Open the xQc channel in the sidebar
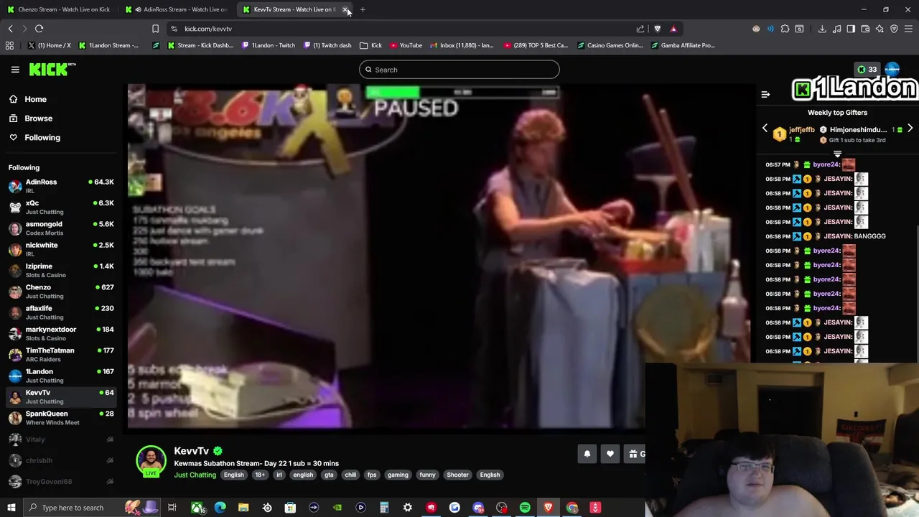The height and width of the screenshot is (517, 919). coord(61,207)
